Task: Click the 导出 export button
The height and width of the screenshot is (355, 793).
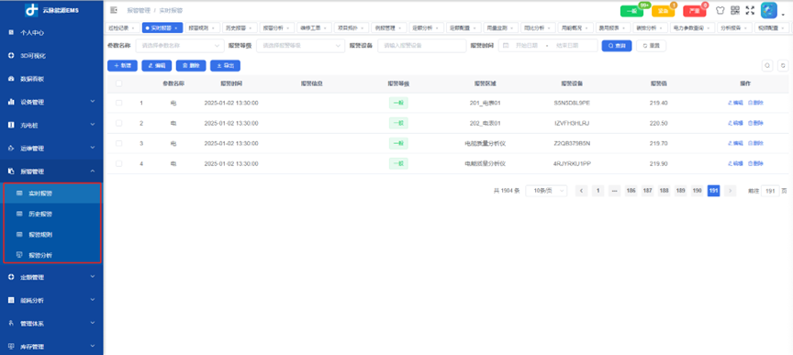Action: point(226,66)
